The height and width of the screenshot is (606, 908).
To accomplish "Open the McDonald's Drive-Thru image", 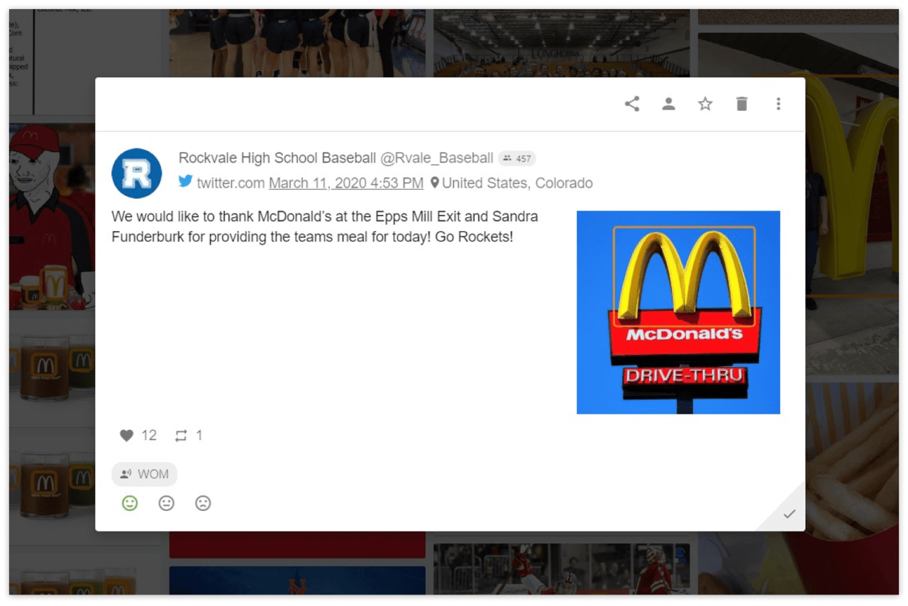I will pyautogui.click(x=678, y=312).
